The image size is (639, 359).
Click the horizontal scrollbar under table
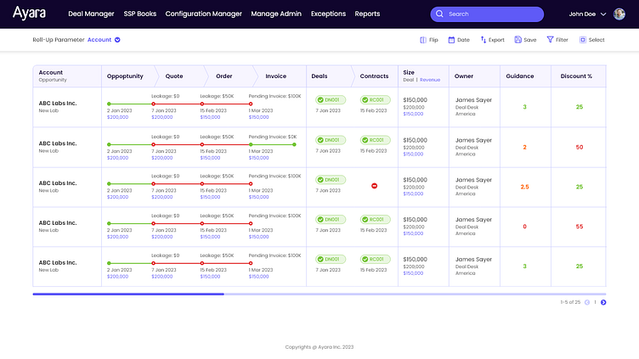127,294
